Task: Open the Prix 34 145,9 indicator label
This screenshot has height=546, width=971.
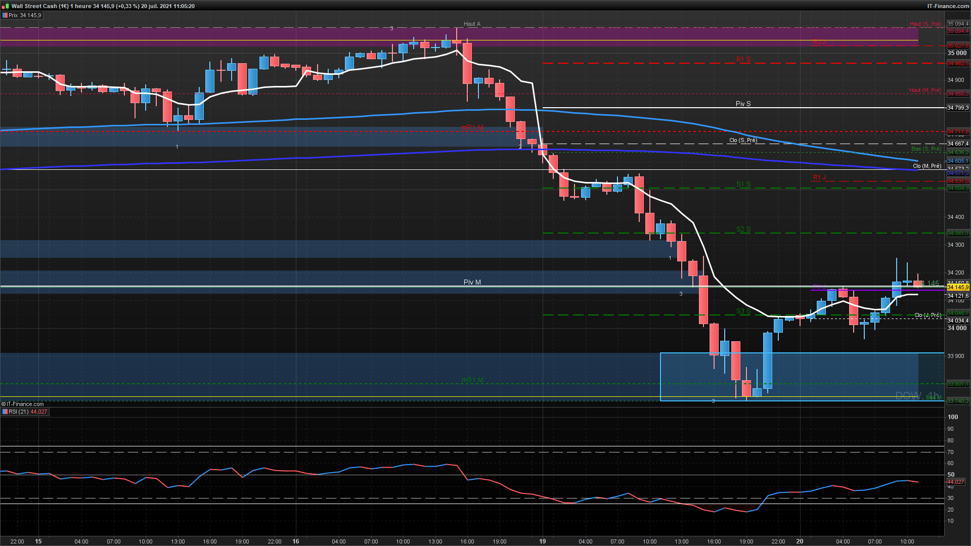Action: coord(25,16)
